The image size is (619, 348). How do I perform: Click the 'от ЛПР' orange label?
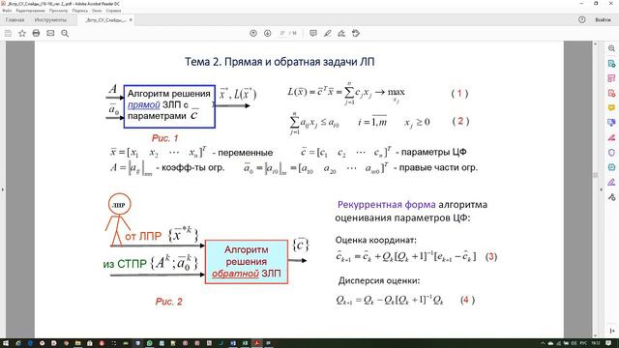pos(143,236)
